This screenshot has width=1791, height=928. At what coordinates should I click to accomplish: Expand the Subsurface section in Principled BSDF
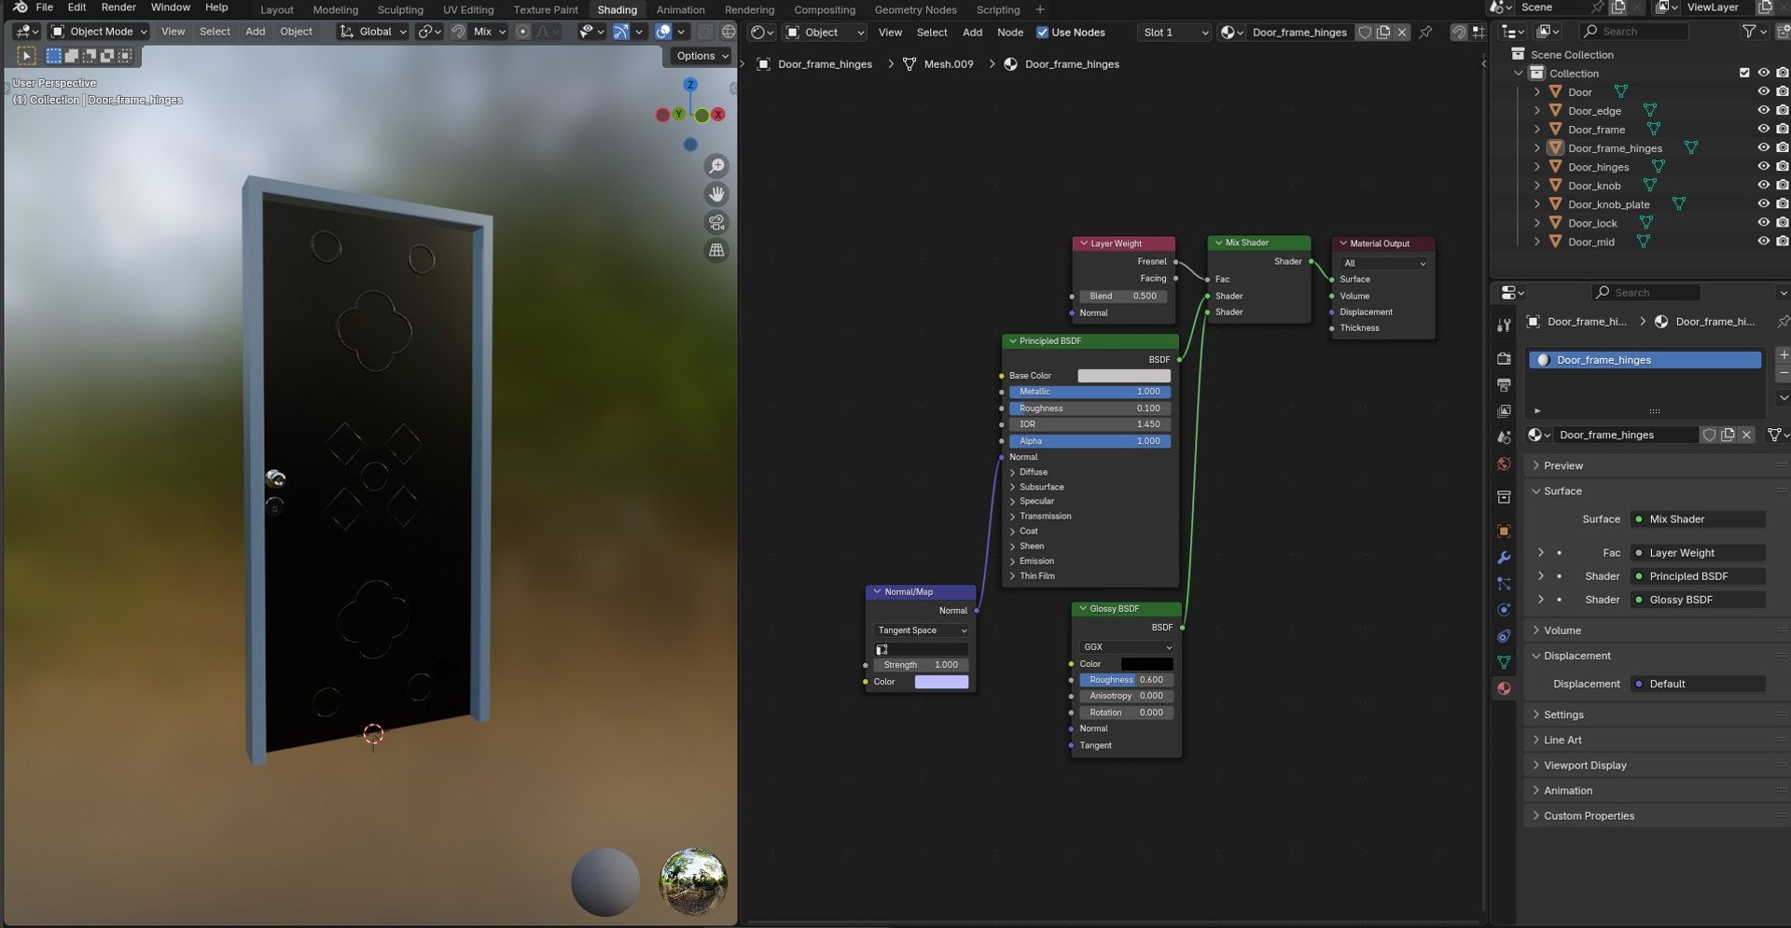click(x=1040, y=487)
